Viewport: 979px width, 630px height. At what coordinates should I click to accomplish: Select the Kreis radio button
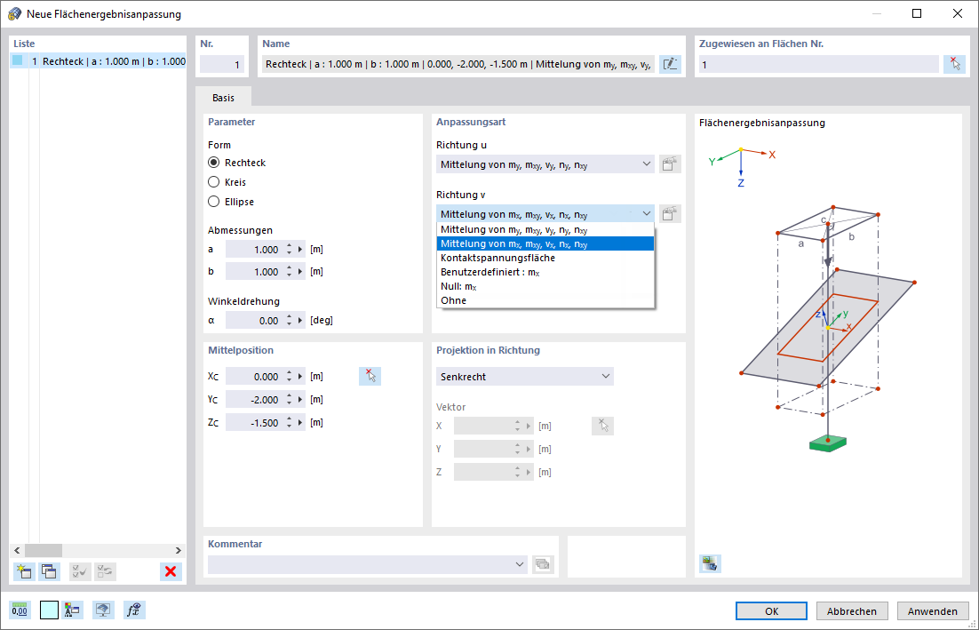214,181
